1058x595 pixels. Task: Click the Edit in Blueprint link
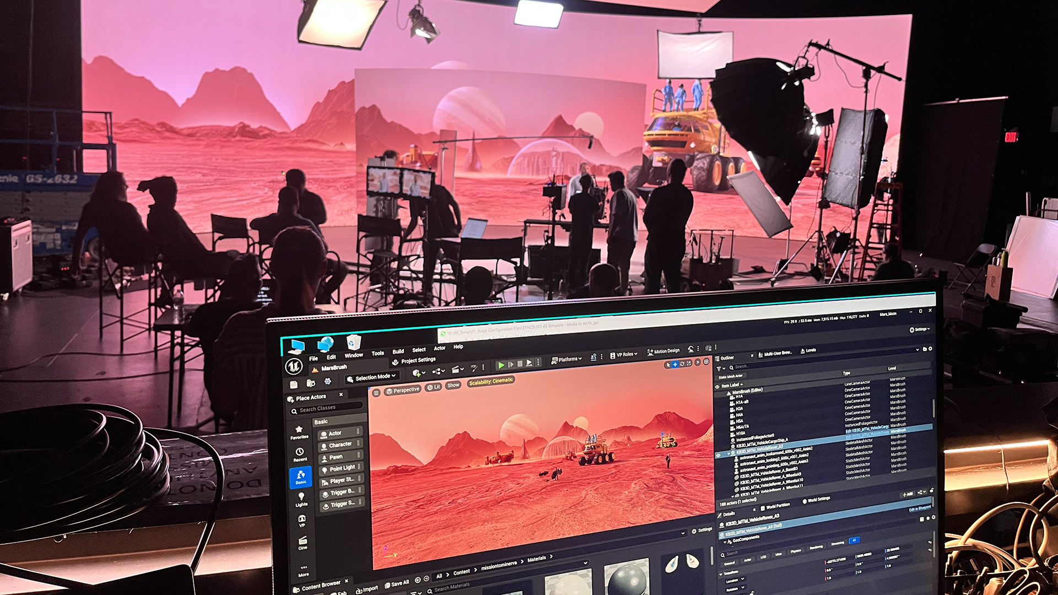920,508
